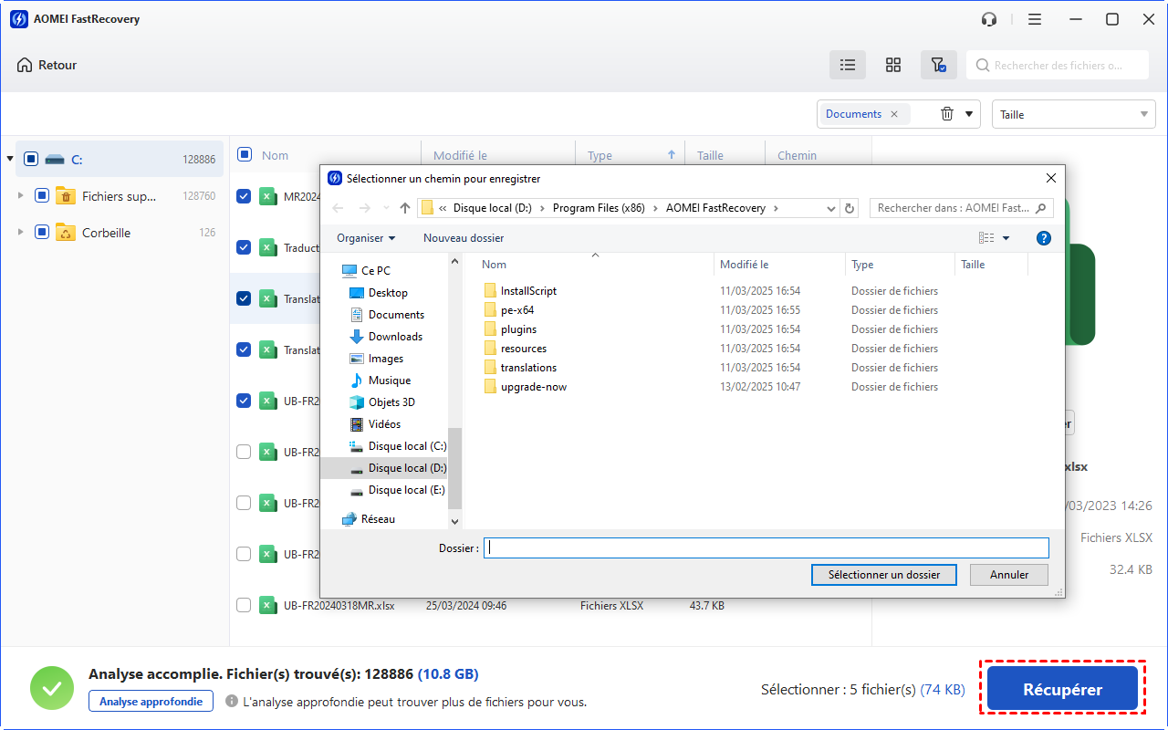Toggle the Fichiers sup... checkbox
This screenshot has height=730, width=1168.
pyautogui.click(x=41, y=195)
